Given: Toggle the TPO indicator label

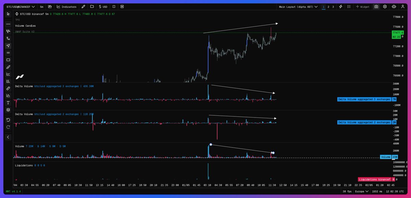Looking at the screenshot, I should (17, 20).
